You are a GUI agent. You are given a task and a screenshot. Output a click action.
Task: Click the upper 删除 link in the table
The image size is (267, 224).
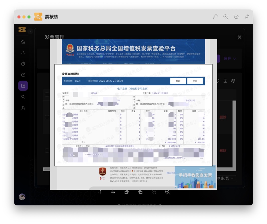click(x=223, y=117)
